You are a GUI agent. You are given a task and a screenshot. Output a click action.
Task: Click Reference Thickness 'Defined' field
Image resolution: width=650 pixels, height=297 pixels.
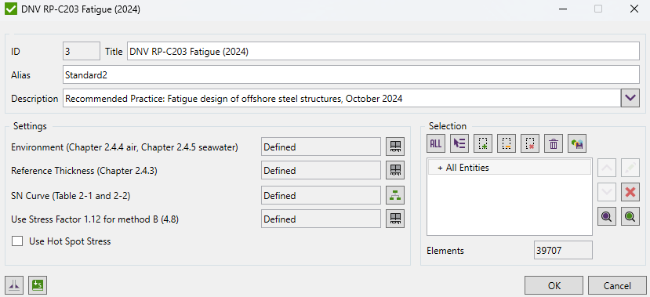click(321, 170)
